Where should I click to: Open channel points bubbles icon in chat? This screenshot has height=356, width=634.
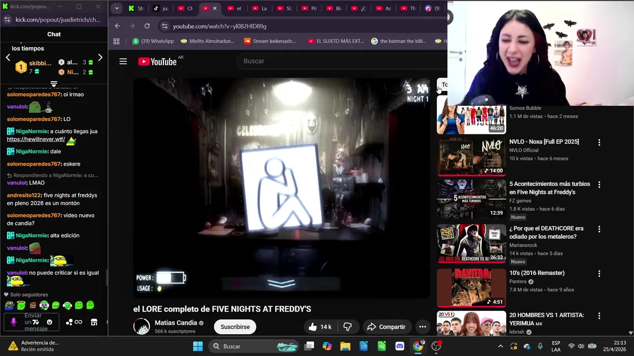click(69, 322)
